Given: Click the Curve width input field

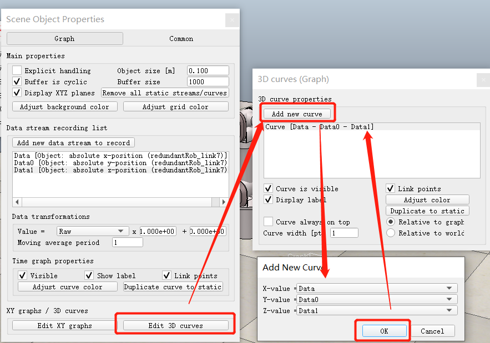Looking at the screenshot, I should [x=344, y=233].
